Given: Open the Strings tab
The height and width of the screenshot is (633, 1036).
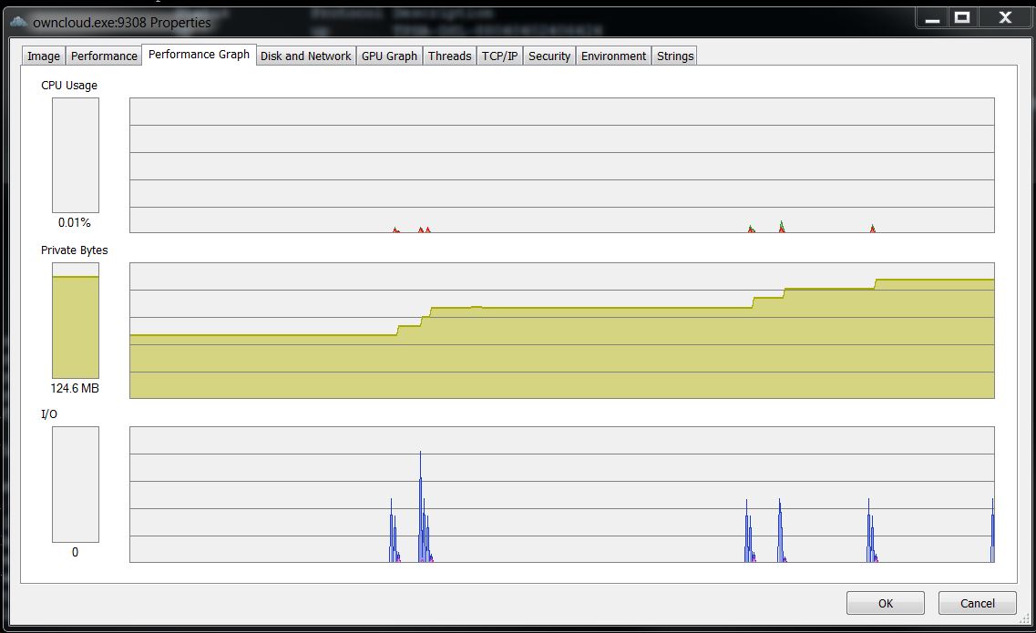Looking at the screenshot, I should [x=674, y=56].
